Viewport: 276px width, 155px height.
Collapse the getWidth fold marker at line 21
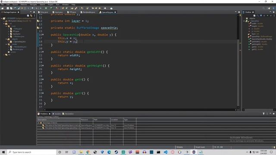(43, 52)
